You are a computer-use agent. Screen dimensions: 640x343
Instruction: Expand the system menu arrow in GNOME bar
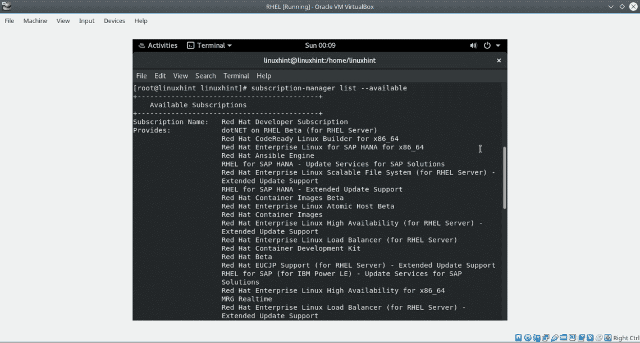(x=498, y=45)
